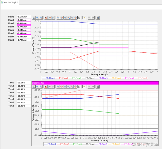Perform auto scale on Flow graph
Screen dimensions: 162x149
click(46, 18)
